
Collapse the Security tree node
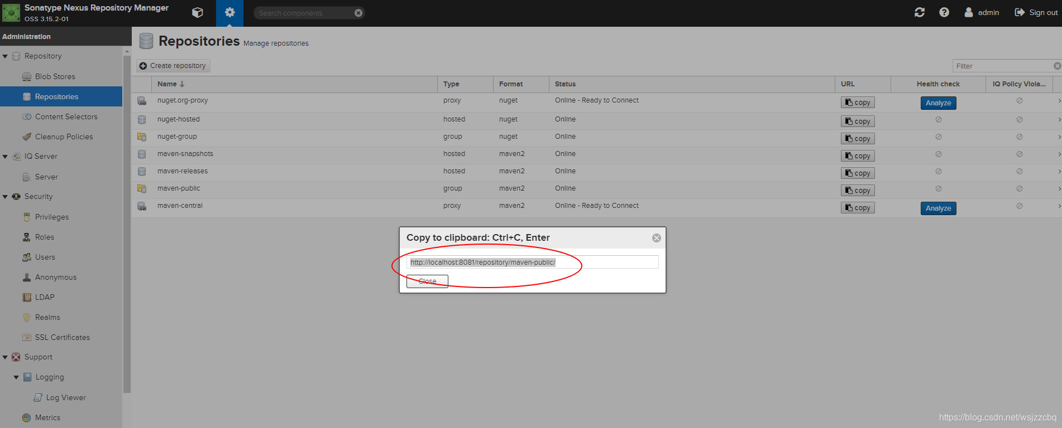click(5, 197)
